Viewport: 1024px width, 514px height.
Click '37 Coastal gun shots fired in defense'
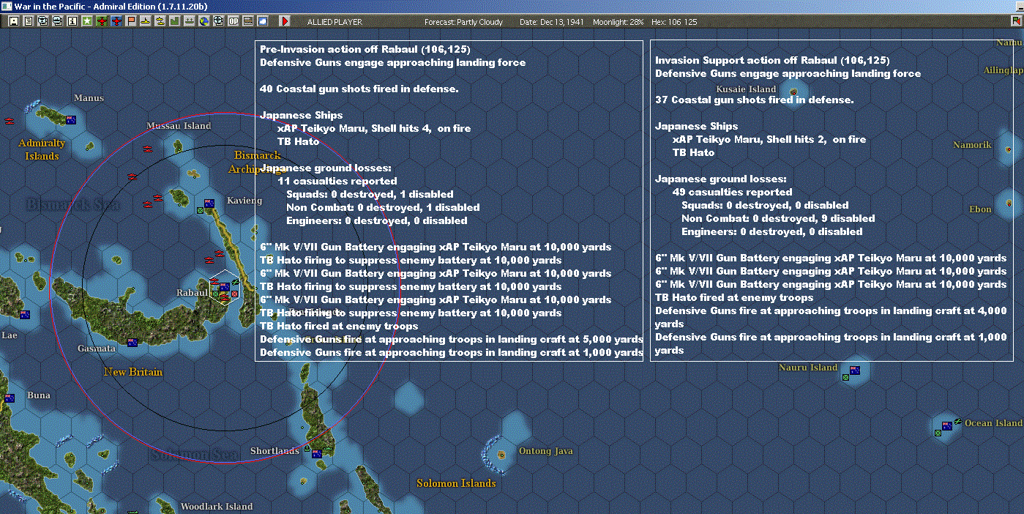point(755,100)
